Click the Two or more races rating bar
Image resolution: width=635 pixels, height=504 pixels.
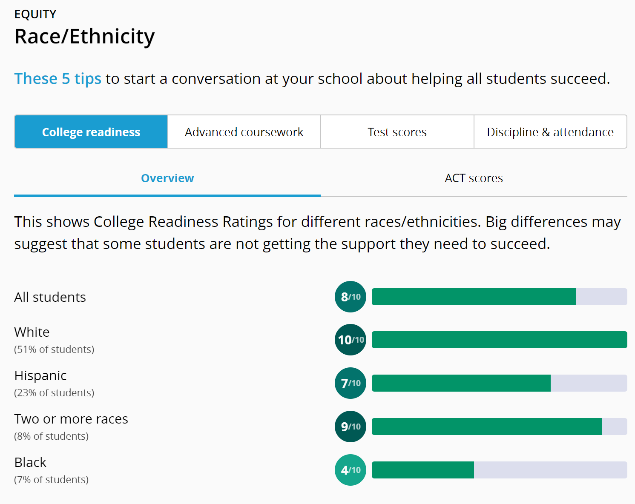[x=499, y=427]
